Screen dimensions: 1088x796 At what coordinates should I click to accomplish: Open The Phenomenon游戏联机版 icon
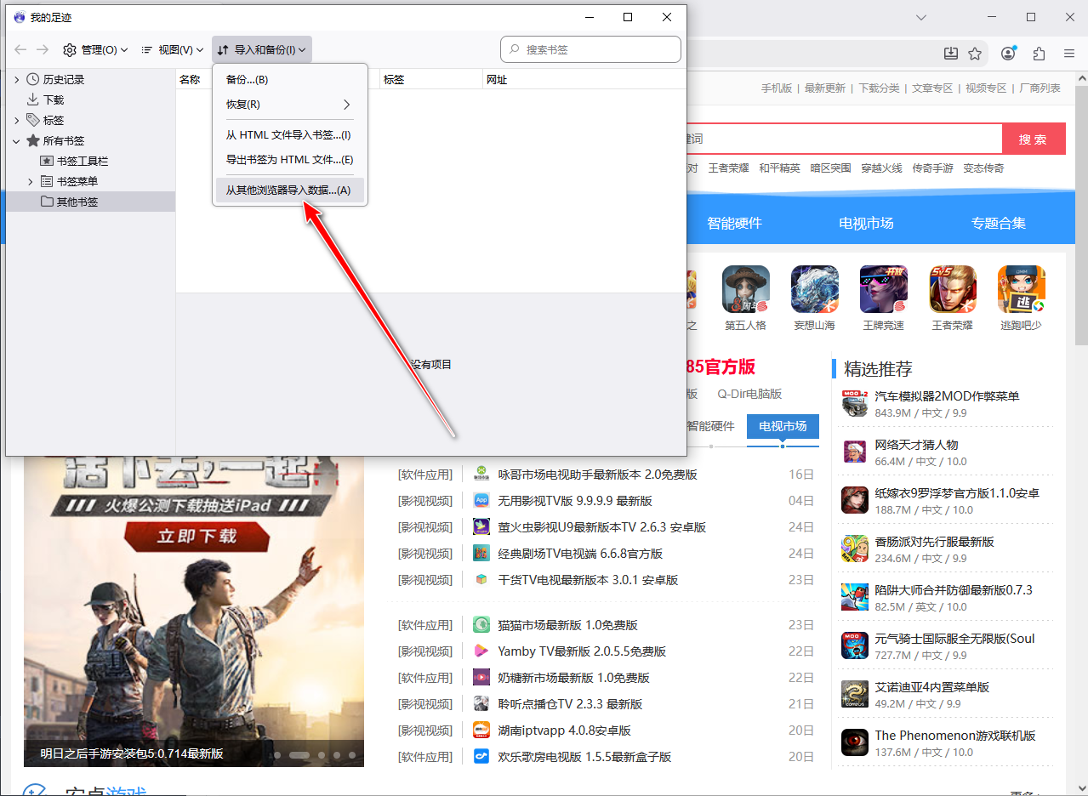coord(855,742)
